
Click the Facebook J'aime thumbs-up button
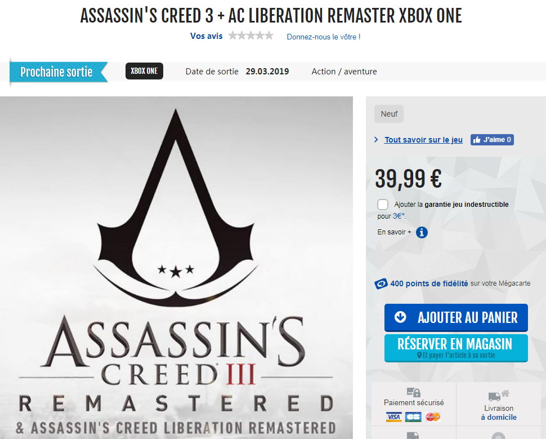pyautogui.click(x=493, y=140)
